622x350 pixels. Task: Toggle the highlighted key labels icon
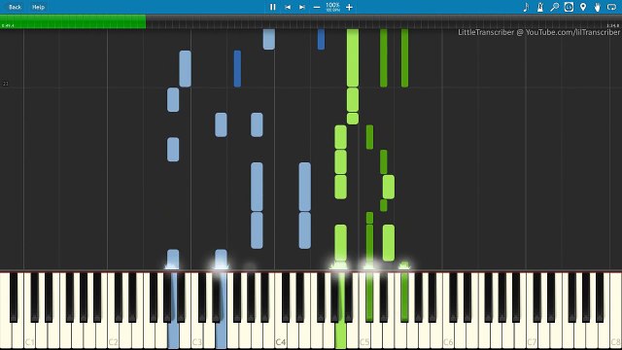tap(569, 7)
